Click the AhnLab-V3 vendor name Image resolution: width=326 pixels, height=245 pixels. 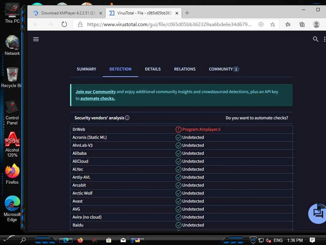coord(82,145)
